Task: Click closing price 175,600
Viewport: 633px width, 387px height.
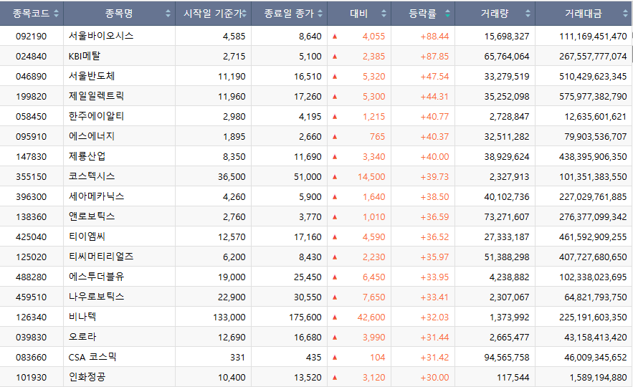Action: coord(305,317)
